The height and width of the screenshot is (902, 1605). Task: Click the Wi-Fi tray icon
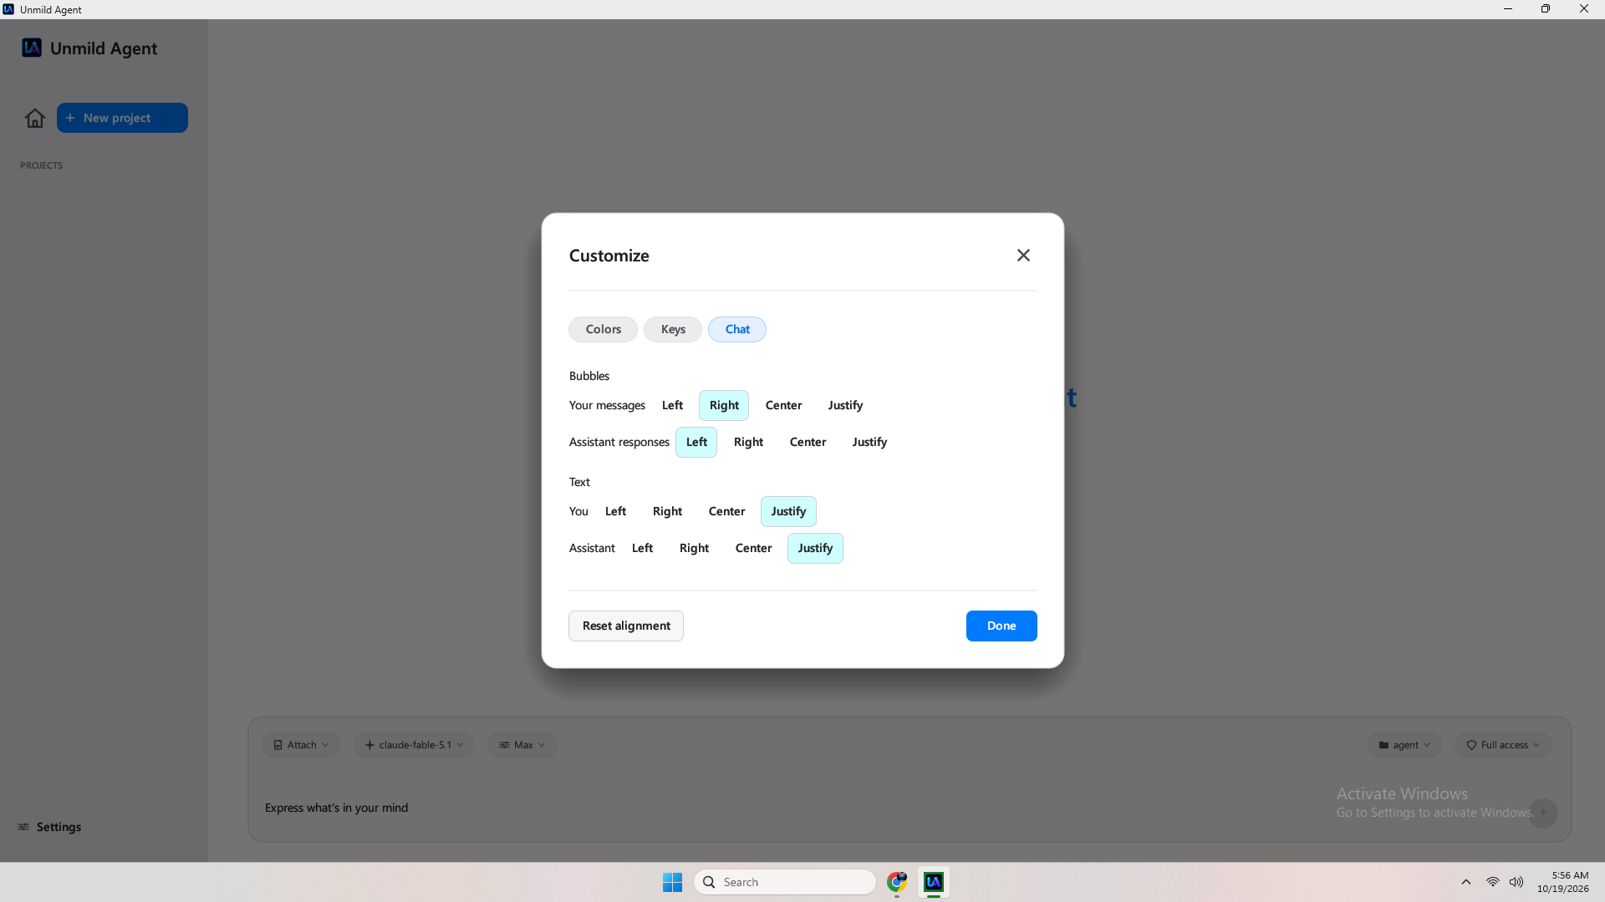tap(1492, 882)
